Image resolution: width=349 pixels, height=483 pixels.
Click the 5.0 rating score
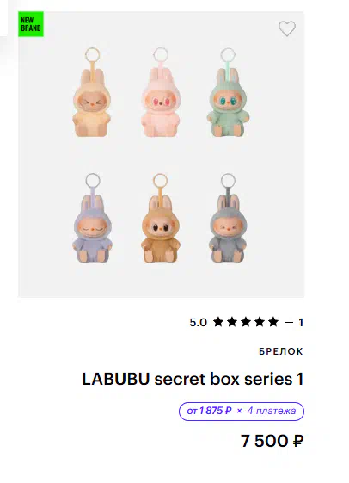pos(198,323)
